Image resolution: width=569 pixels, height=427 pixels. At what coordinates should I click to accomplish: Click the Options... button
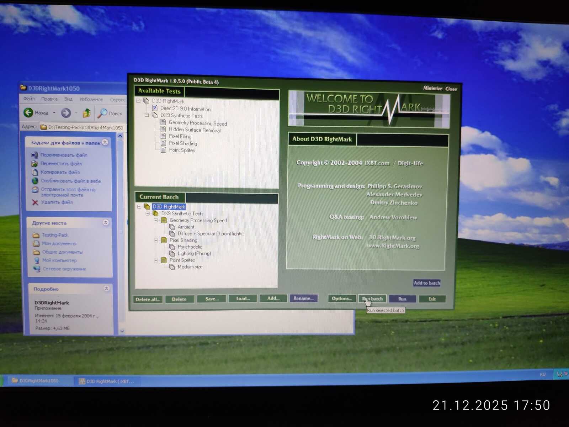[x=342, y=299]
